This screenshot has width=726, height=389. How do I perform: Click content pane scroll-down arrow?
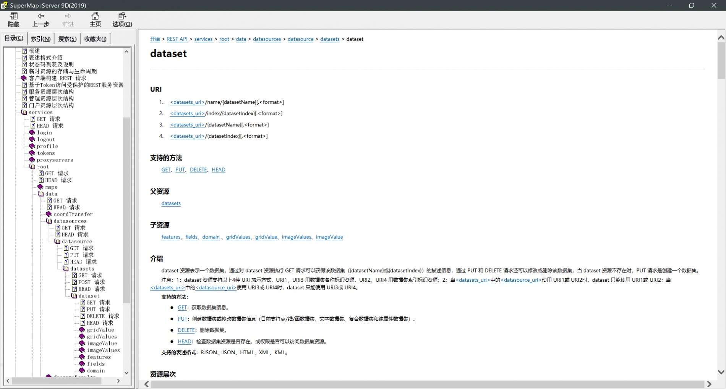point(721,372)
